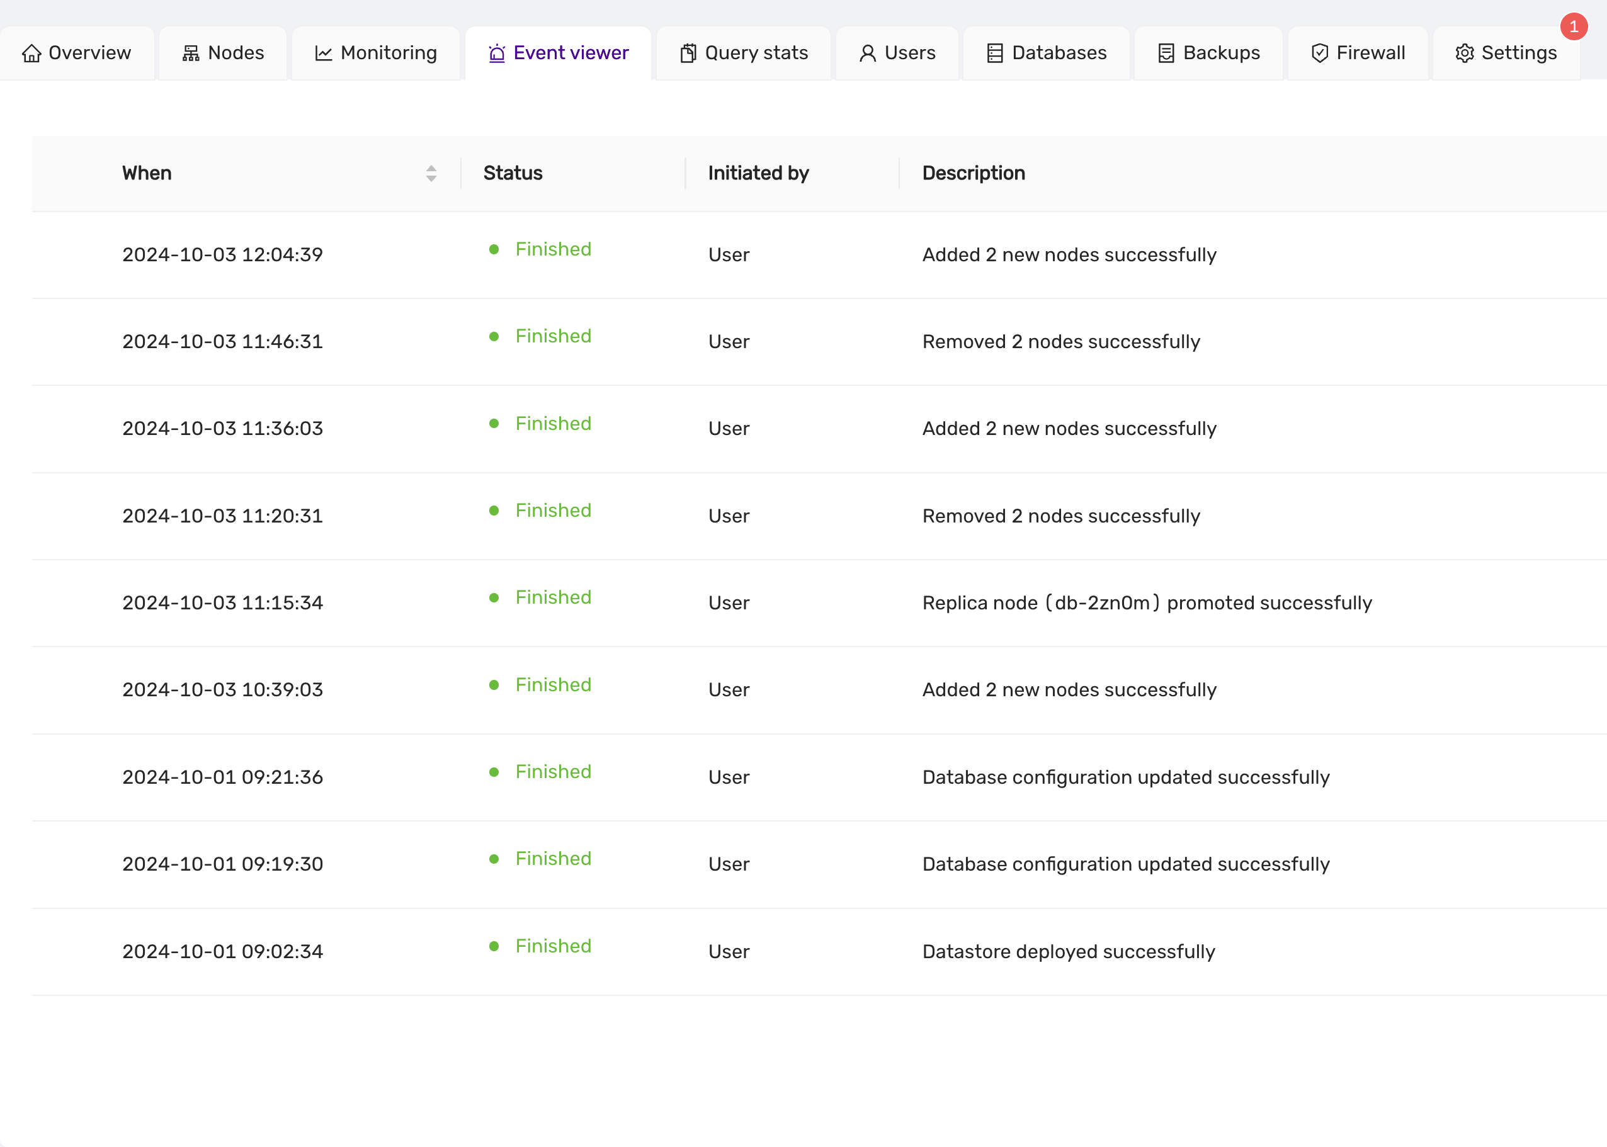Switch to the Databases tab

click(1046, 54)
